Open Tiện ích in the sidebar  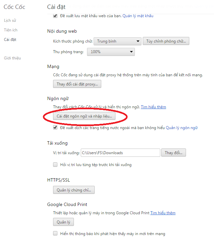pyautogui.click(x=11, y=30)
